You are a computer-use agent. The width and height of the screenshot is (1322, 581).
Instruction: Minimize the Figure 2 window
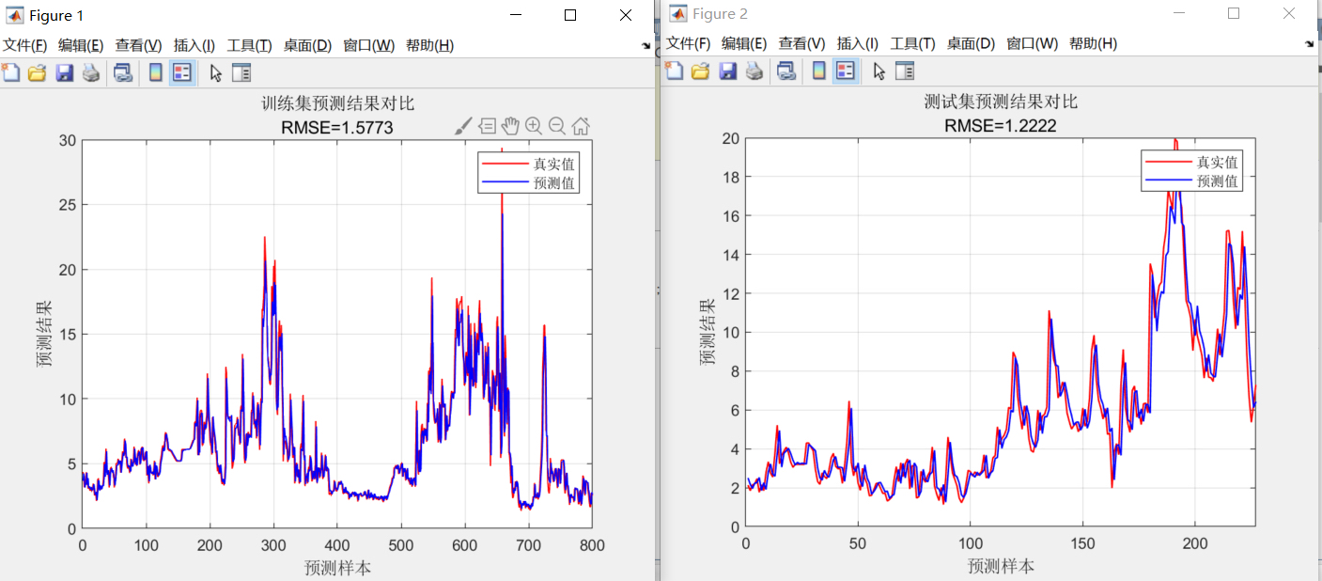pyautogui.click(x=1179, y=13)
